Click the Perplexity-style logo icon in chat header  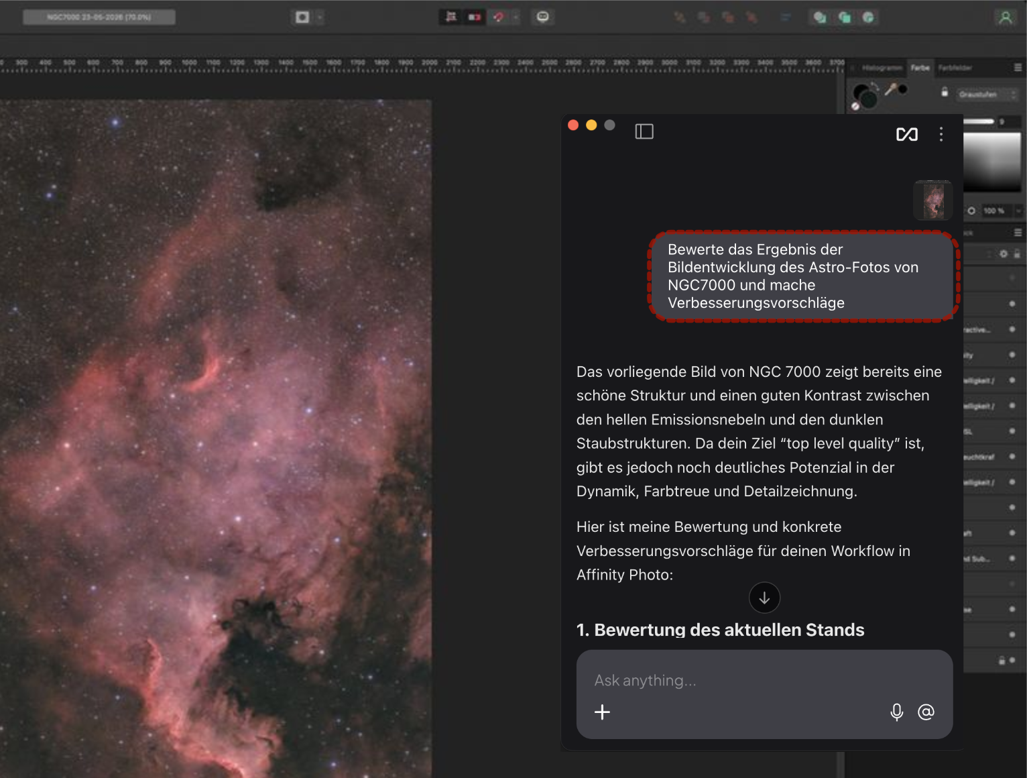[x=907, y=134]
